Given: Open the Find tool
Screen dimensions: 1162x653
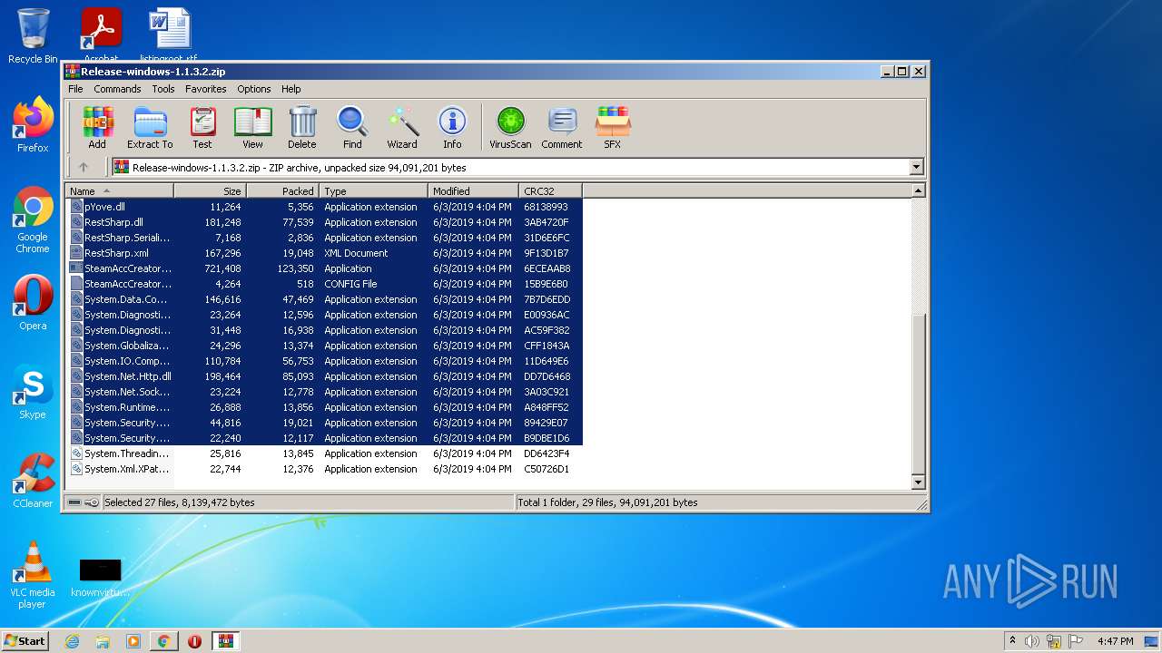Looking at the screenshot, I should point(352,127).
